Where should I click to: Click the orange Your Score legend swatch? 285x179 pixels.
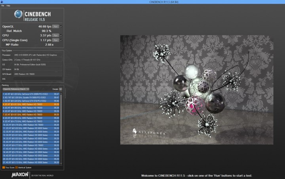pos(3,167)
